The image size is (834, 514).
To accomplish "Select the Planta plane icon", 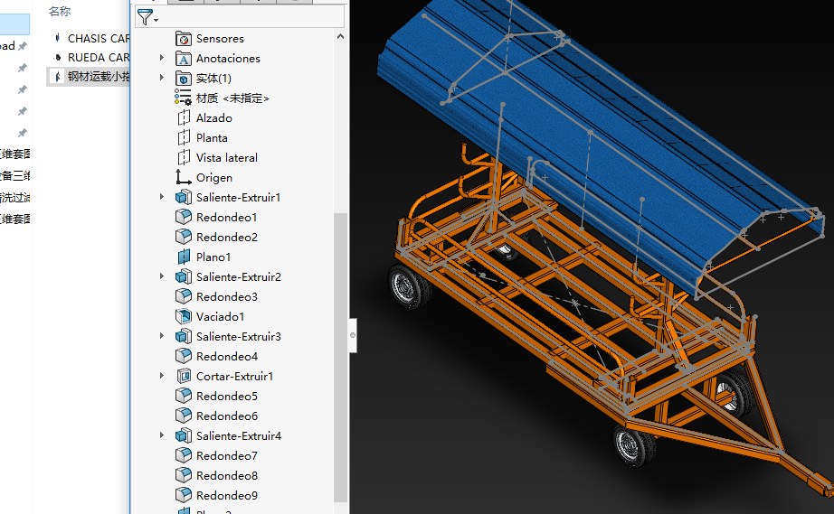I will [x=183, y=138].
